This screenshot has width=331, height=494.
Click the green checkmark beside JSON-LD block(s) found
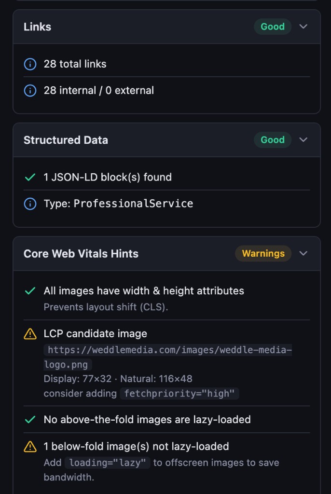tap(29, 177)
